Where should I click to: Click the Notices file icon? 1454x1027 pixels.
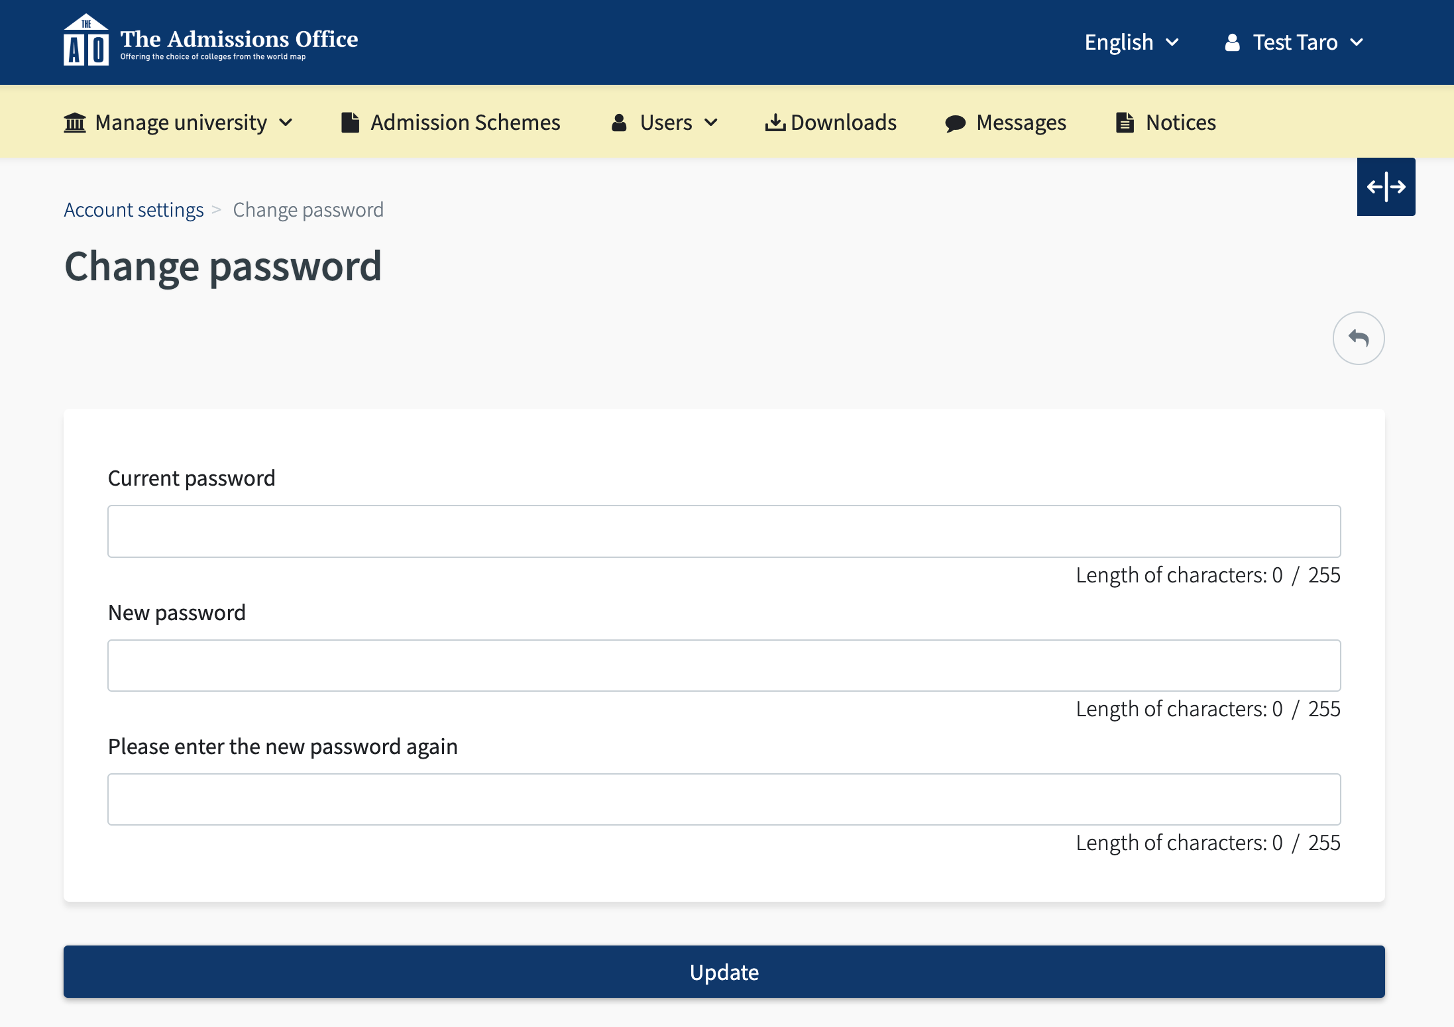1125,123
